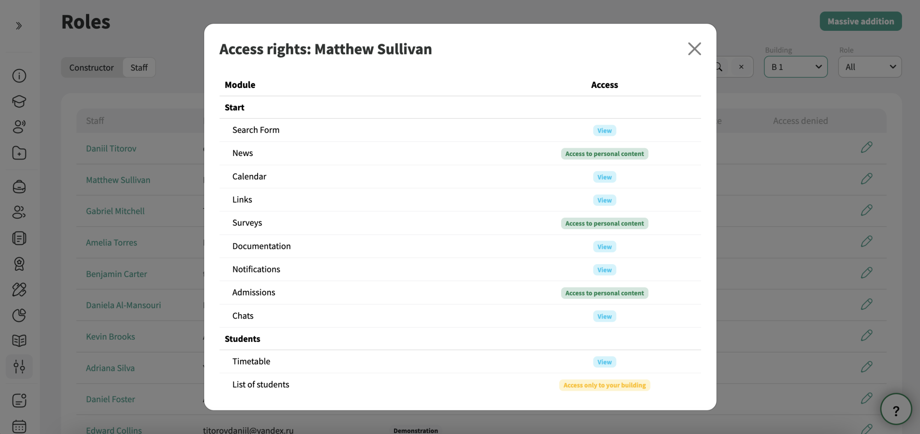Click the View badge for Chats

coord(604,317)
